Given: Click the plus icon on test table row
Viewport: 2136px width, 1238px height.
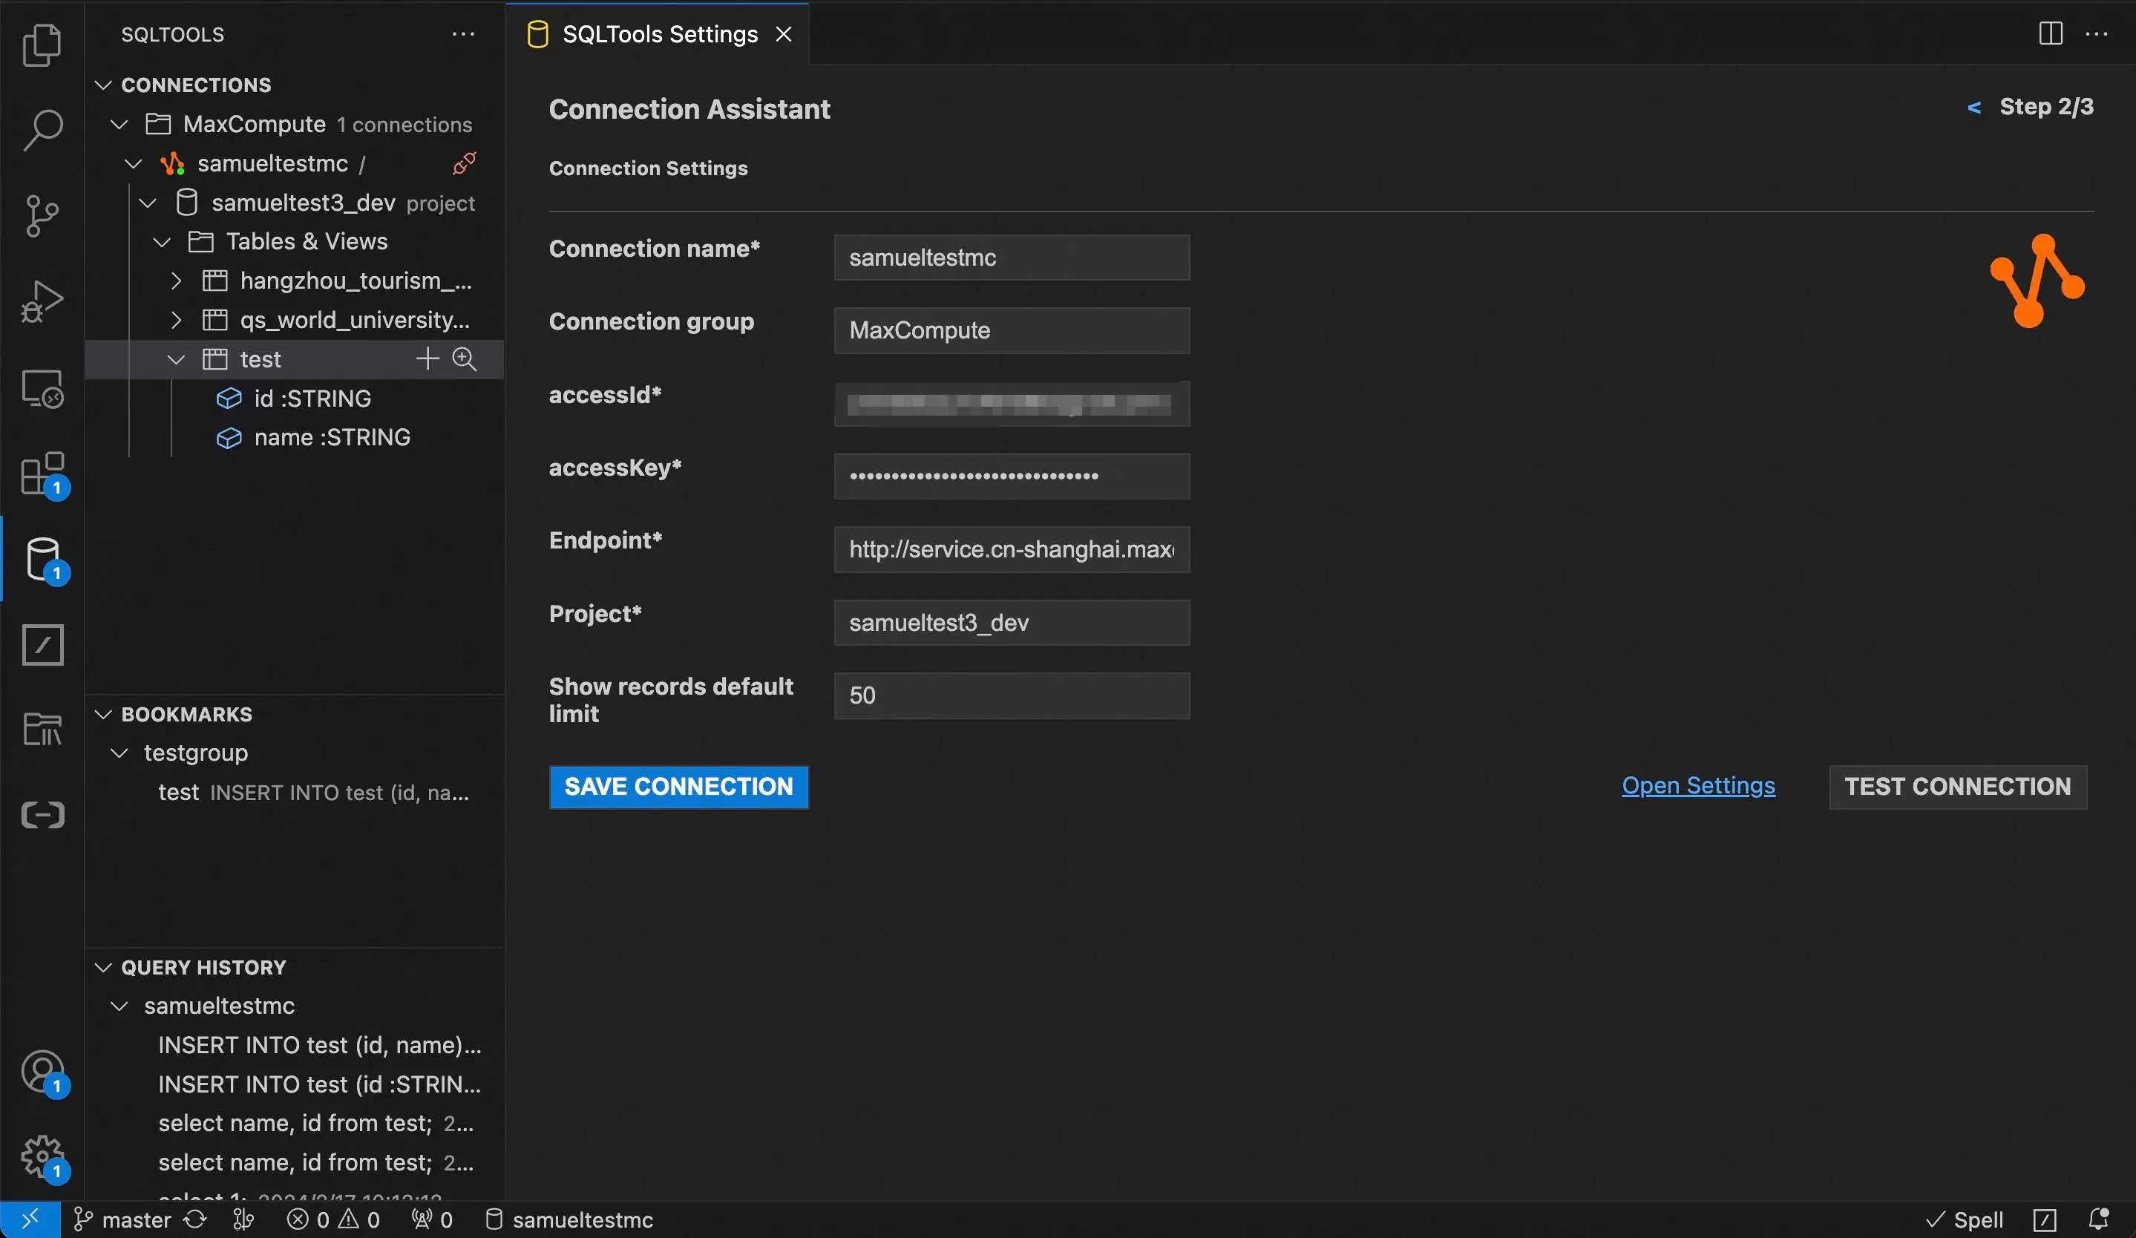Looking at the screenshot, I should [x=427, y=359].
